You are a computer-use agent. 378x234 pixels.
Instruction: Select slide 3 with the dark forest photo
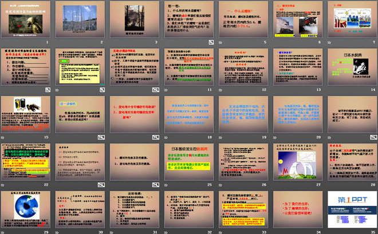click(135, 19)
